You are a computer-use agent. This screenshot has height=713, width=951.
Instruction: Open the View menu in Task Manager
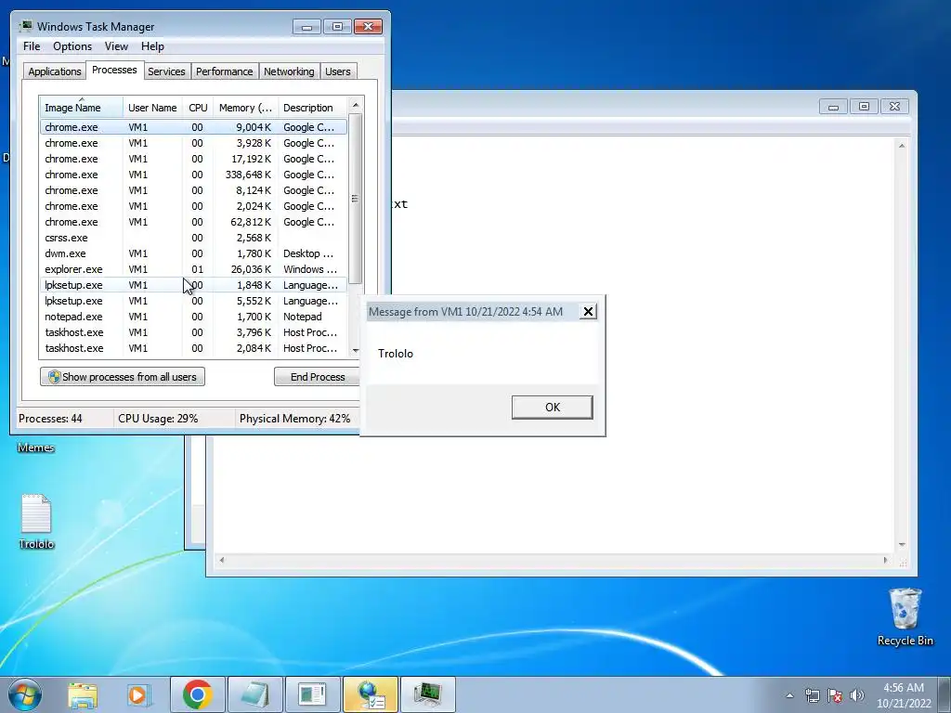pos(116,46)
